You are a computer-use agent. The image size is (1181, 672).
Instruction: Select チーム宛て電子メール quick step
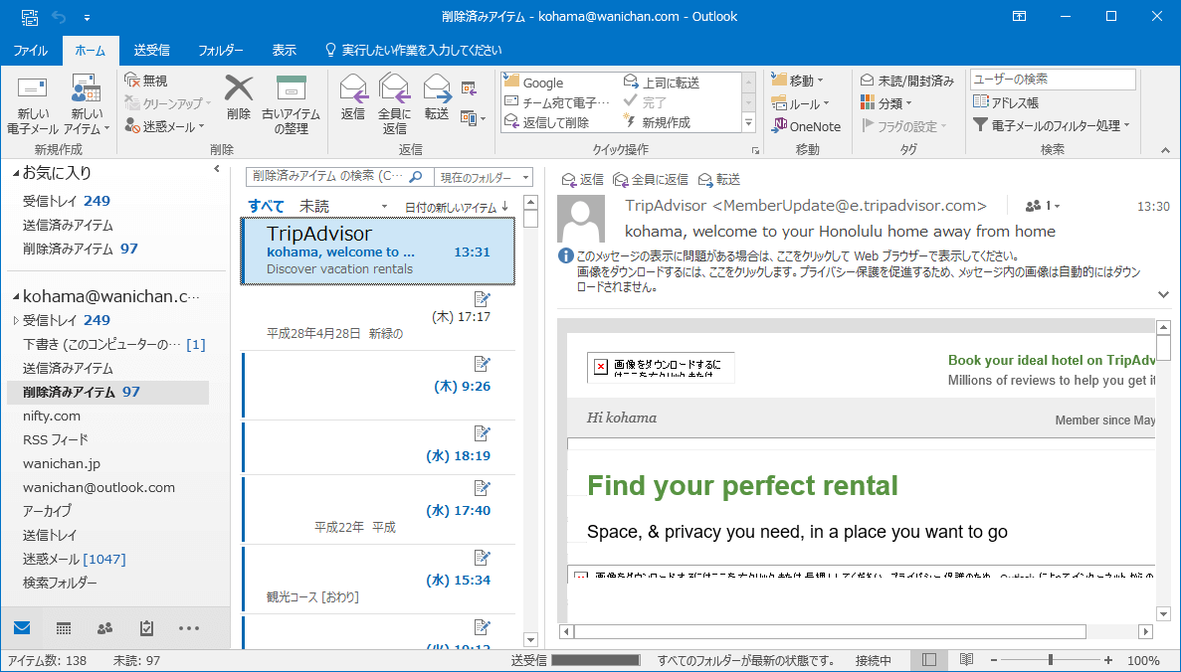[557, 102]
